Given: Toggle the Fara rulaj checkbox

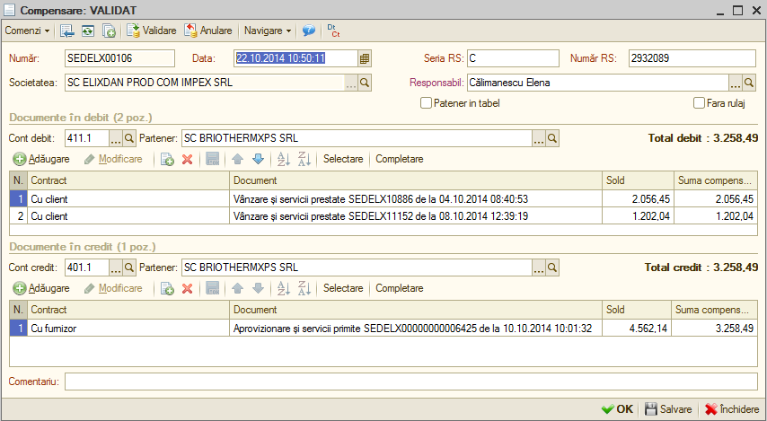Looking at the screenshot, I should coord(699,103).
